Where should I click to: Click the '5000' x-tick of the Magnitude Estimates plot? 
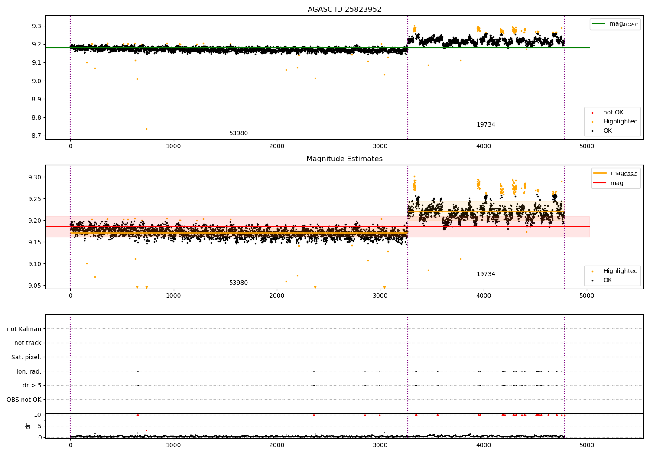587,296
